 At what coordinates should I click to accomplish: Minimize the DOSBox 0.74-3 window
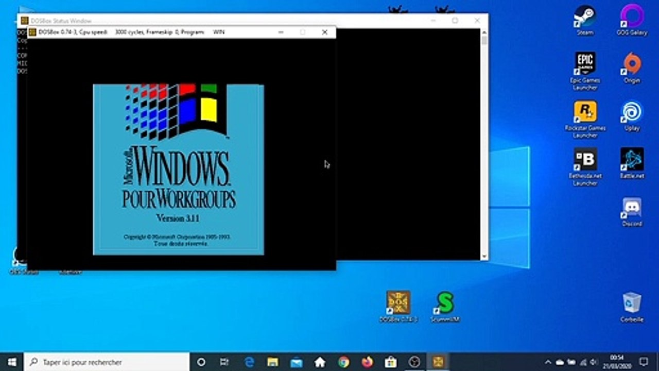coord(281,32)
